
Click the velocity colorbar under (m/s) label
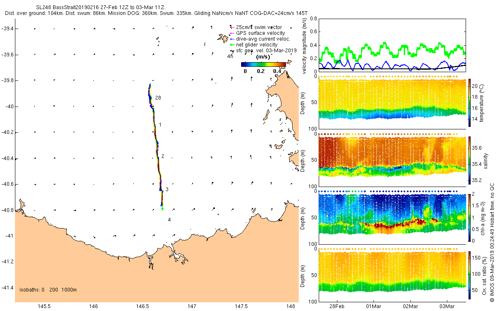point(264,64)
